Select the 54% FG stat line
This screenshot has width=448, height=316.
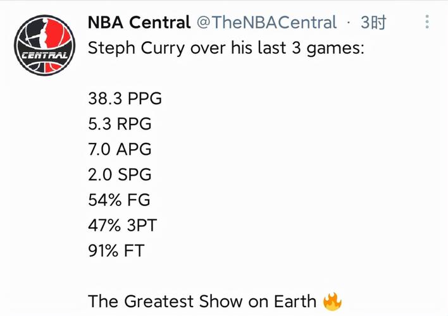coord(119,200)
